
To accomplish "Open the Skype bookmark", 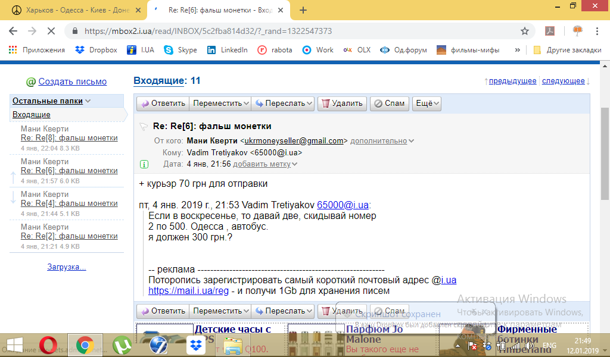I will tap(180, 50).
